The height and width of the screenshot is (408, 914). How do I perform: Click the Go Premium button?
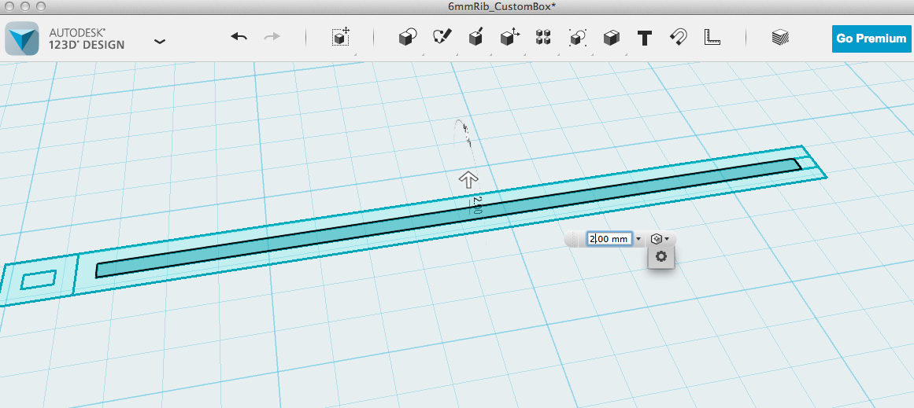pos(871,39)
